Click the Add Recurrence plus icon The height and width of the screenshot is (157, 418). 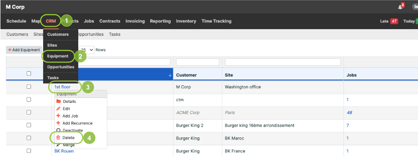59,123
